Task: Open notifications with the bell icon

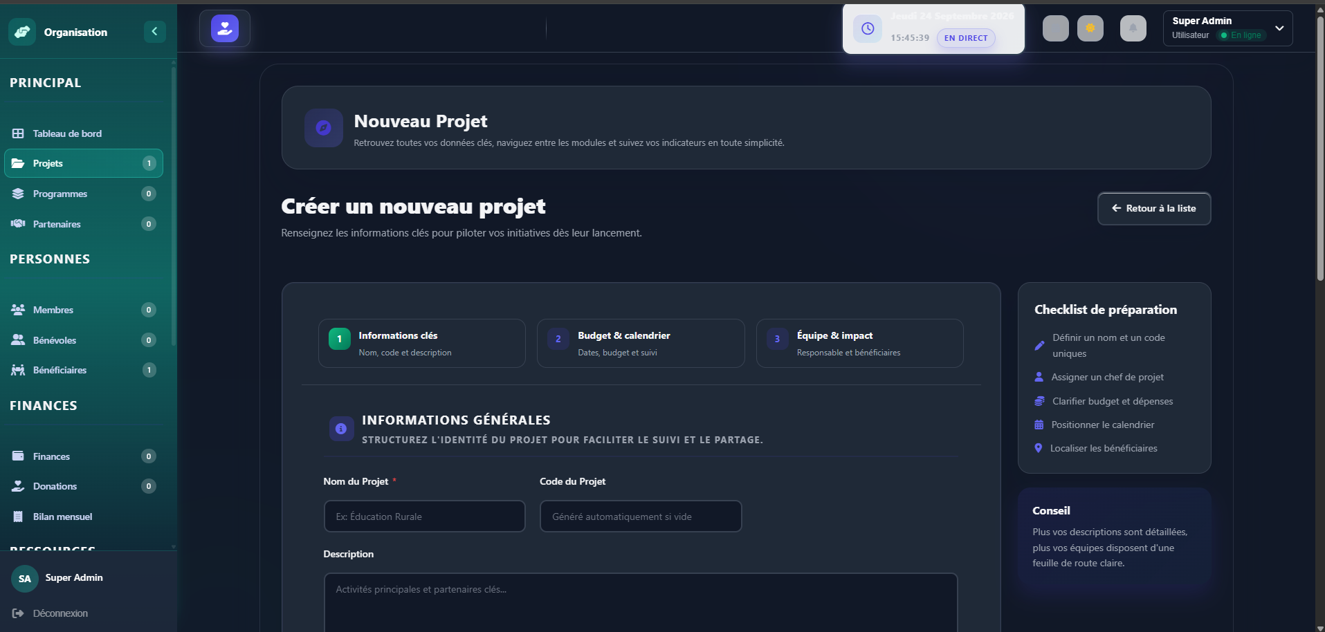Action: point(1133,28)
